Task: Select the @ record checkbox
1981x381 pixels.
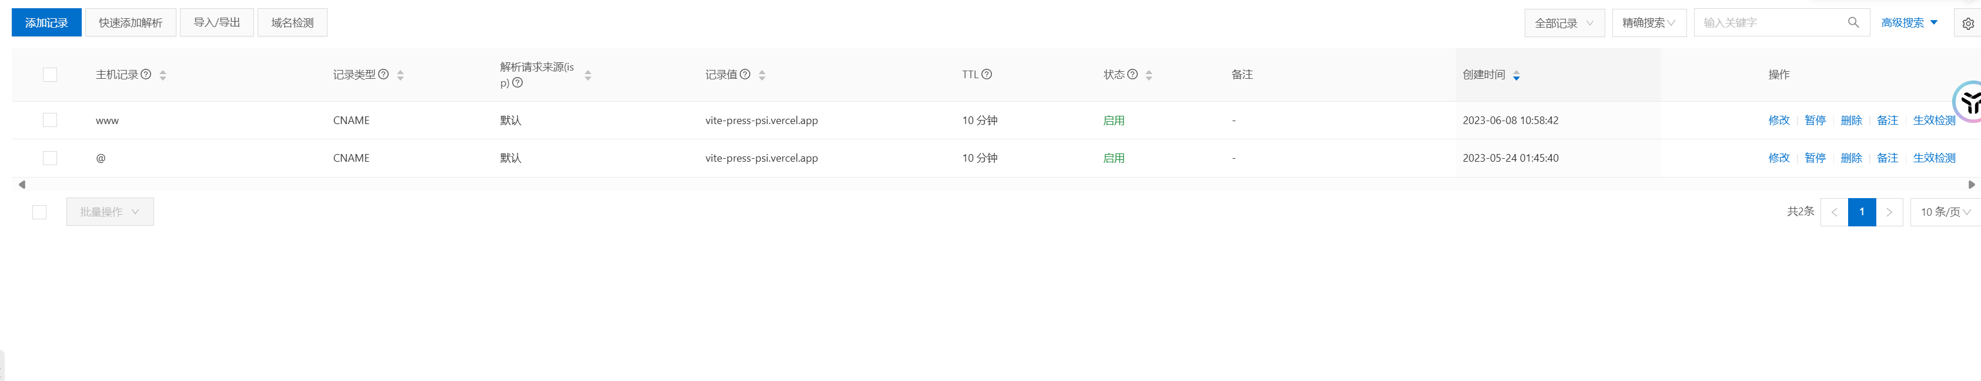Action: click(50, 158)
